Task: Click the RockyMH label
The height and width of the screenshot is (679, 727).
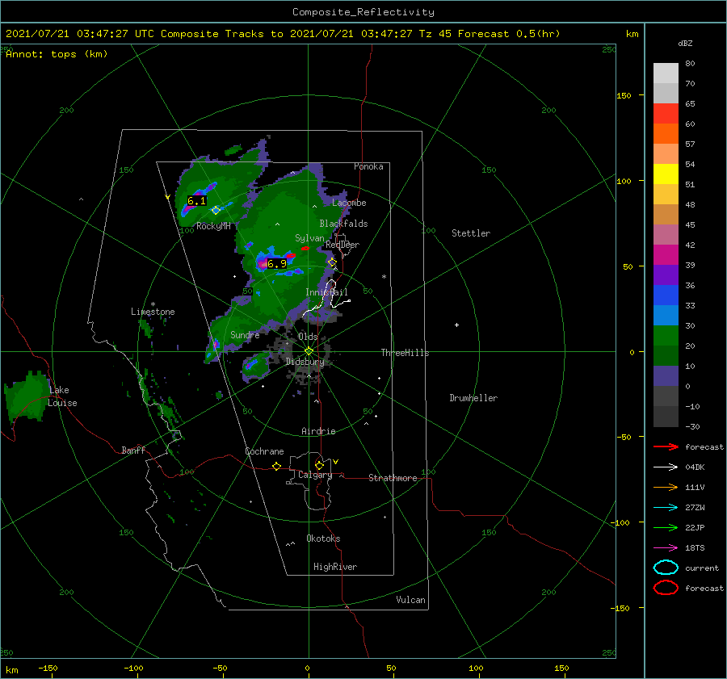Action: [213, 226]
